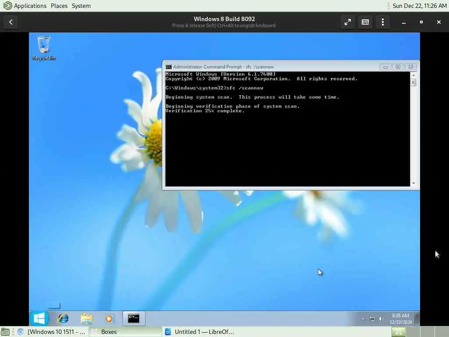Open File Explorer from the Windows taskbar
Viewport: 449px width, 337px height.
pyautogui.click(x=86, y=319)
